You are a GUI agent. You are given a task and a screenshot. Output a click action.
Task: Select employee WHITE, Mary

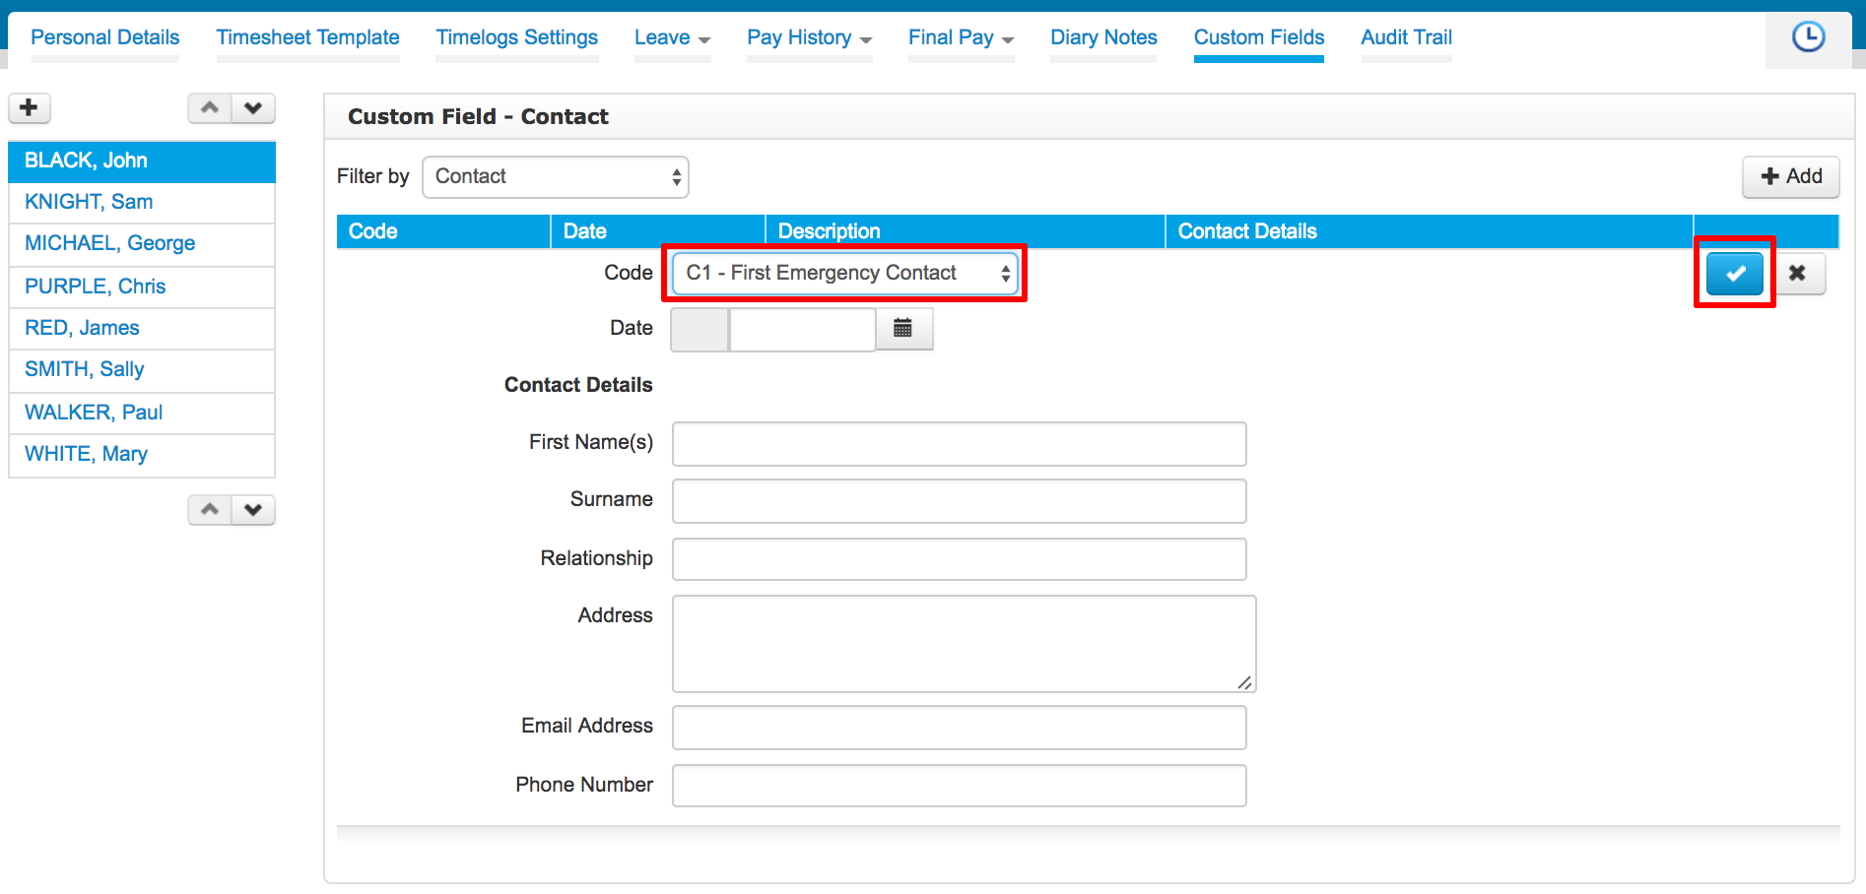coord(142,455)
